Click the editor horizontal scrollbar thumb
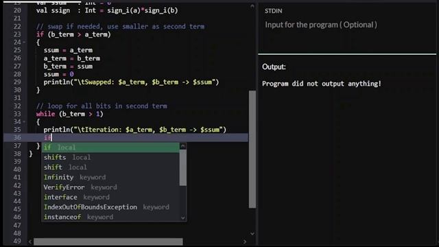The image size is (439, 247). coord(108,242)
